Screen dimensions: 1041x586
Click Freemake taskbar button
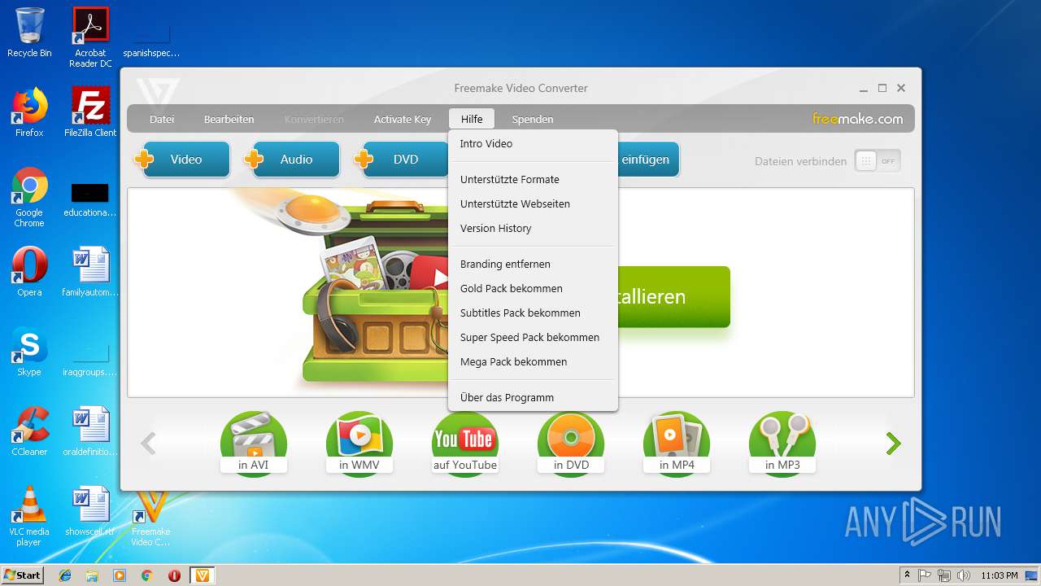pos(203,575)
